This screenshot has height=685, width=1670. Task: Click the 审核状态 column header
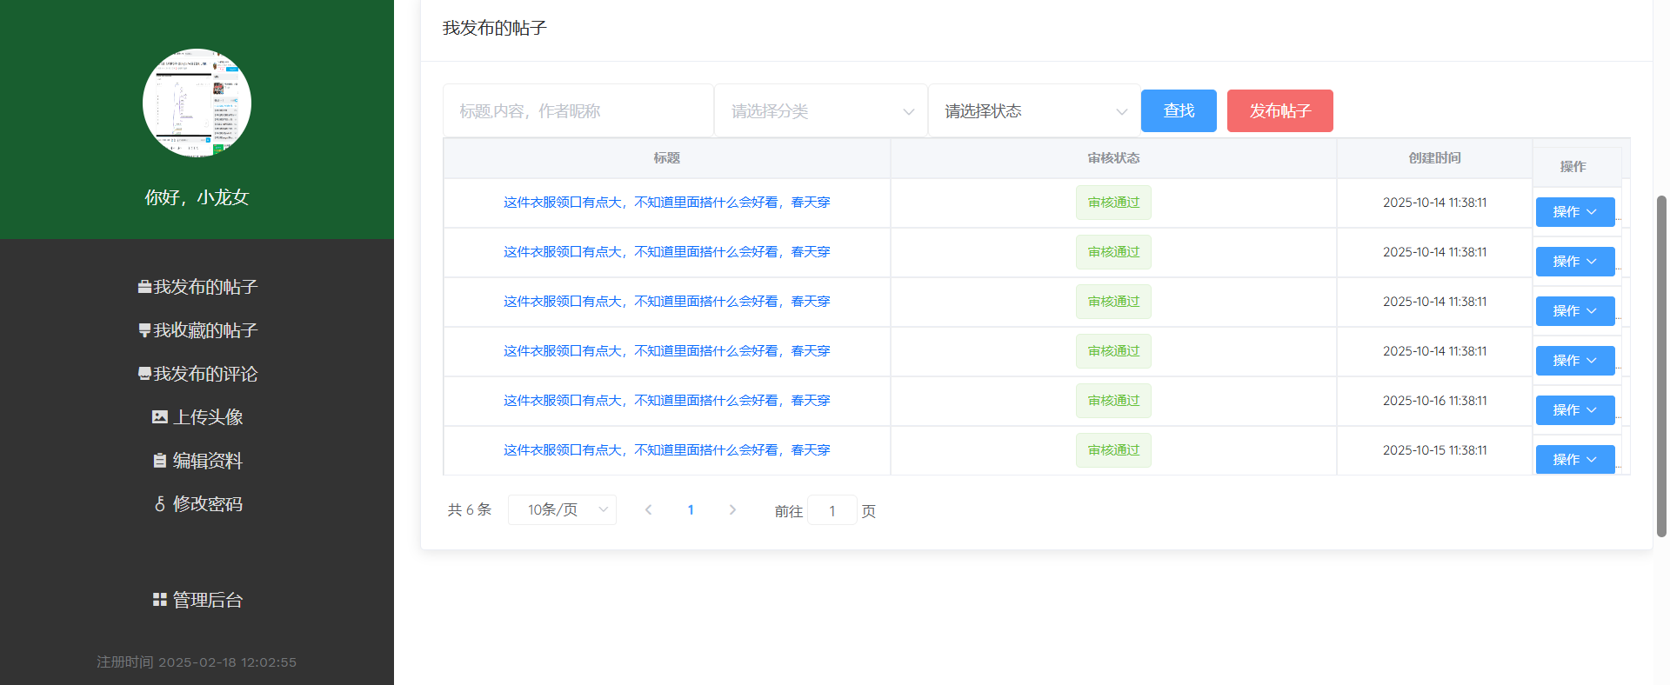(x=1113, y=158)
